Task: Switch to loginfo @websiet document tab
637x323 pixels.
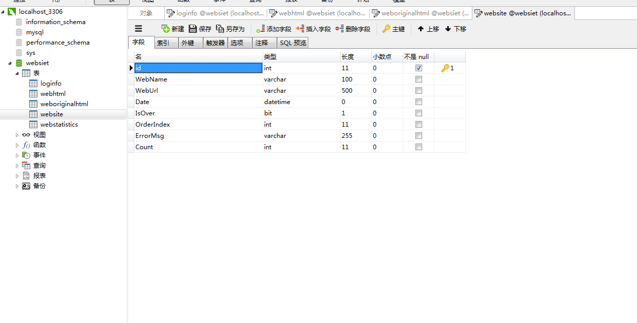Action: 216,13
